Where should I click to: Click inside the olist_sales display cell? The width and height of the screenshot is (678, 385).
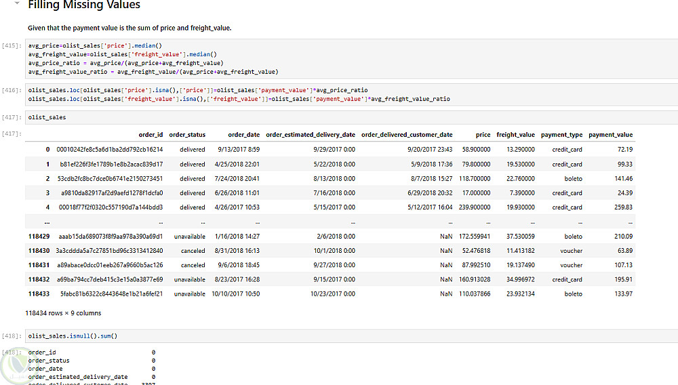coord(339,117)
